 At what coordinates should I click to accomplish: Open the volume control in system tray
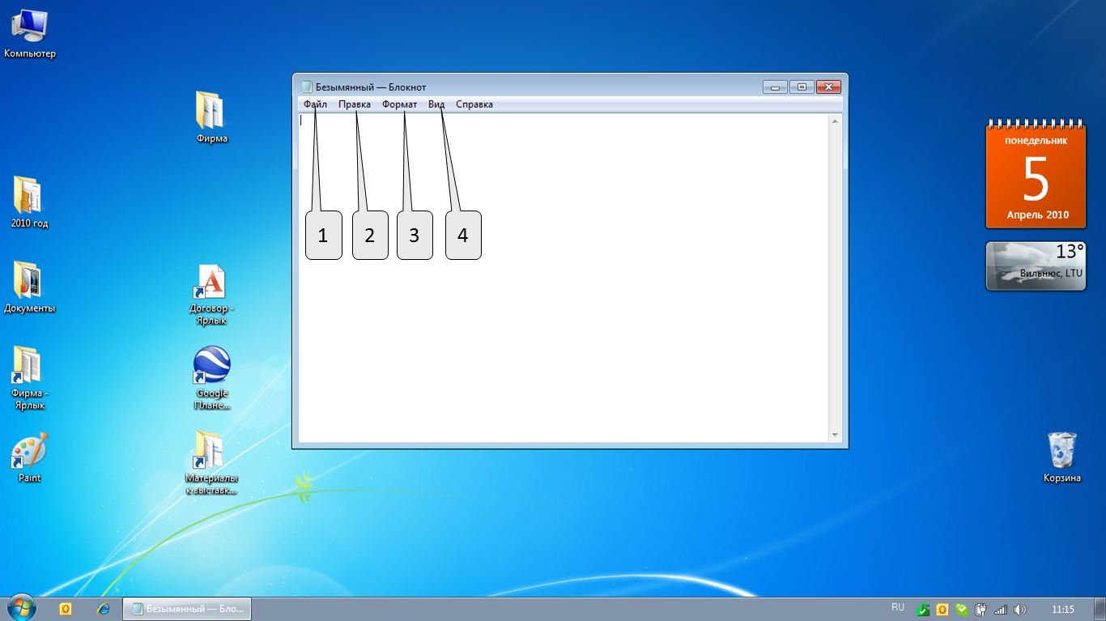click(x=1019, y=609)
